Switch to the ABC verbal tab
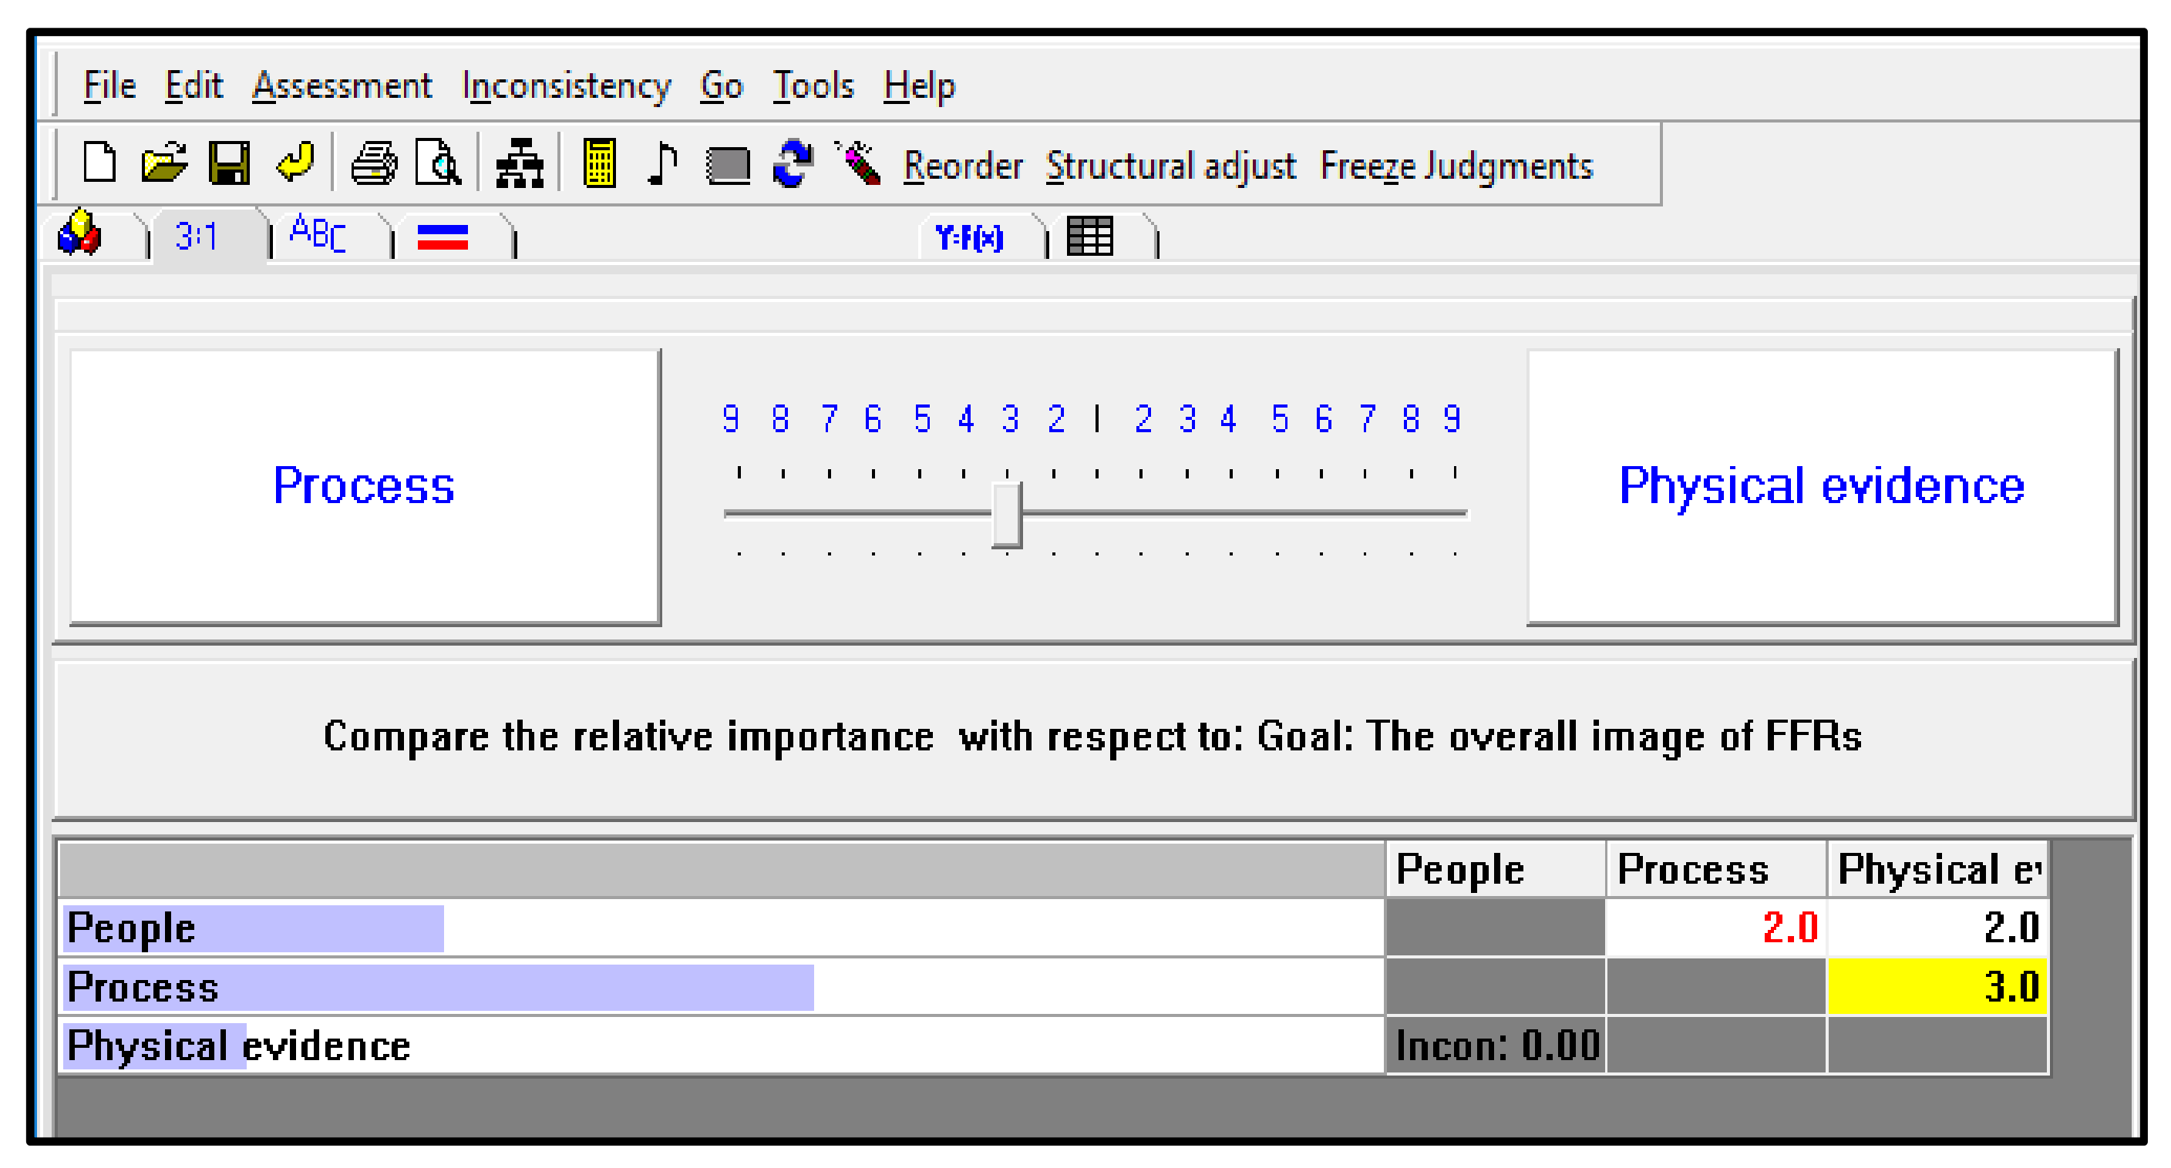 [x=318, y=235]
